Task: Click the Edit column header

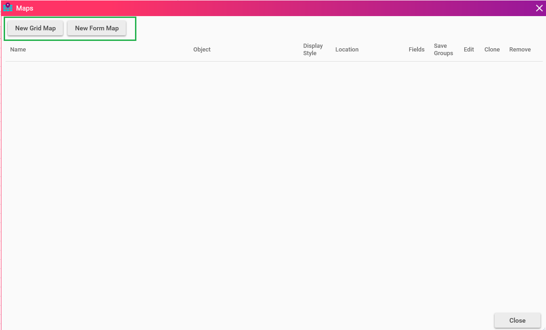Action: point(468,50)
